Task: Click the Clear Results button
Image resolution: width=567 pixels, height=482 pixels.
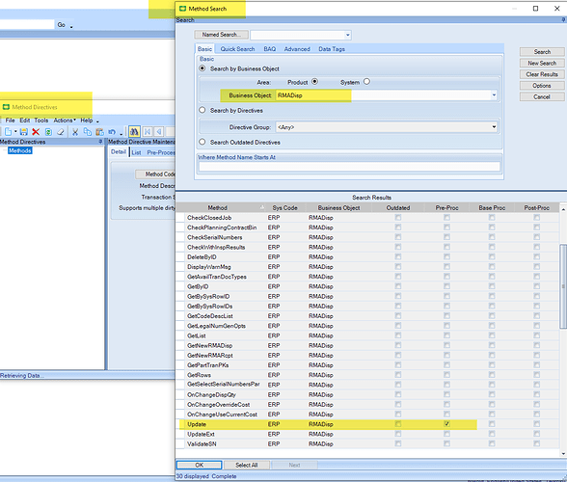Action: [x=542, y=74]
